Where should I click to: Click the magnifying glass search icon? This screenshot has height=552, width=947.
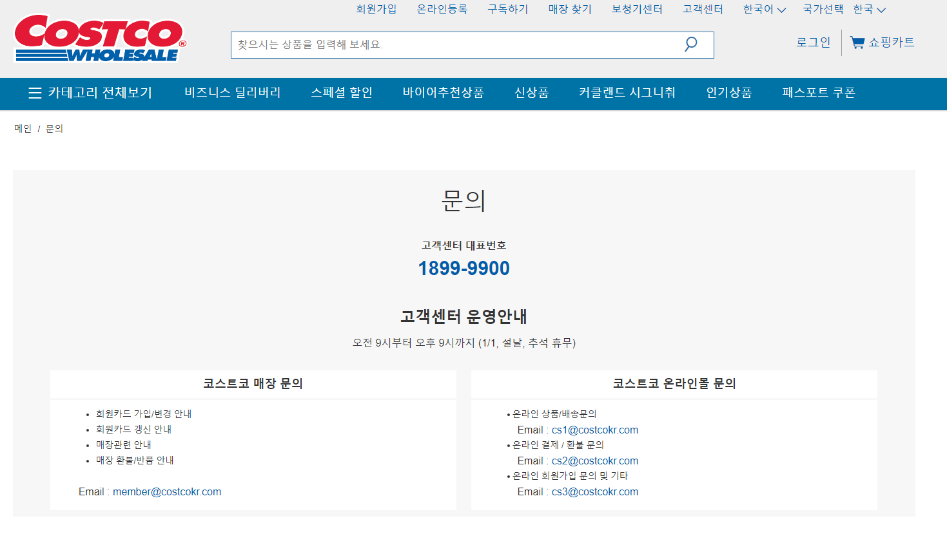point(690,44)
